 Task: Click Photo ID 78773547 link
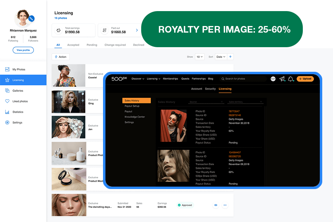click(x=234, y=111)
